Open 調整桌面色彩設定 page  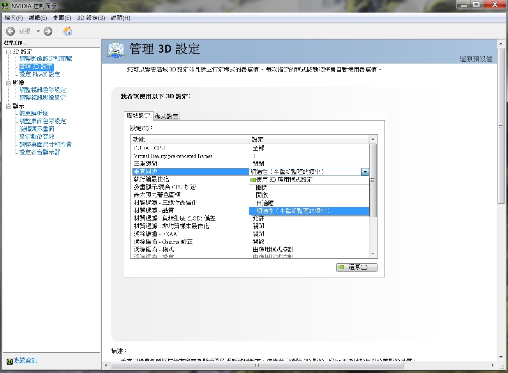pyautogui.click(x=42, y=121)
